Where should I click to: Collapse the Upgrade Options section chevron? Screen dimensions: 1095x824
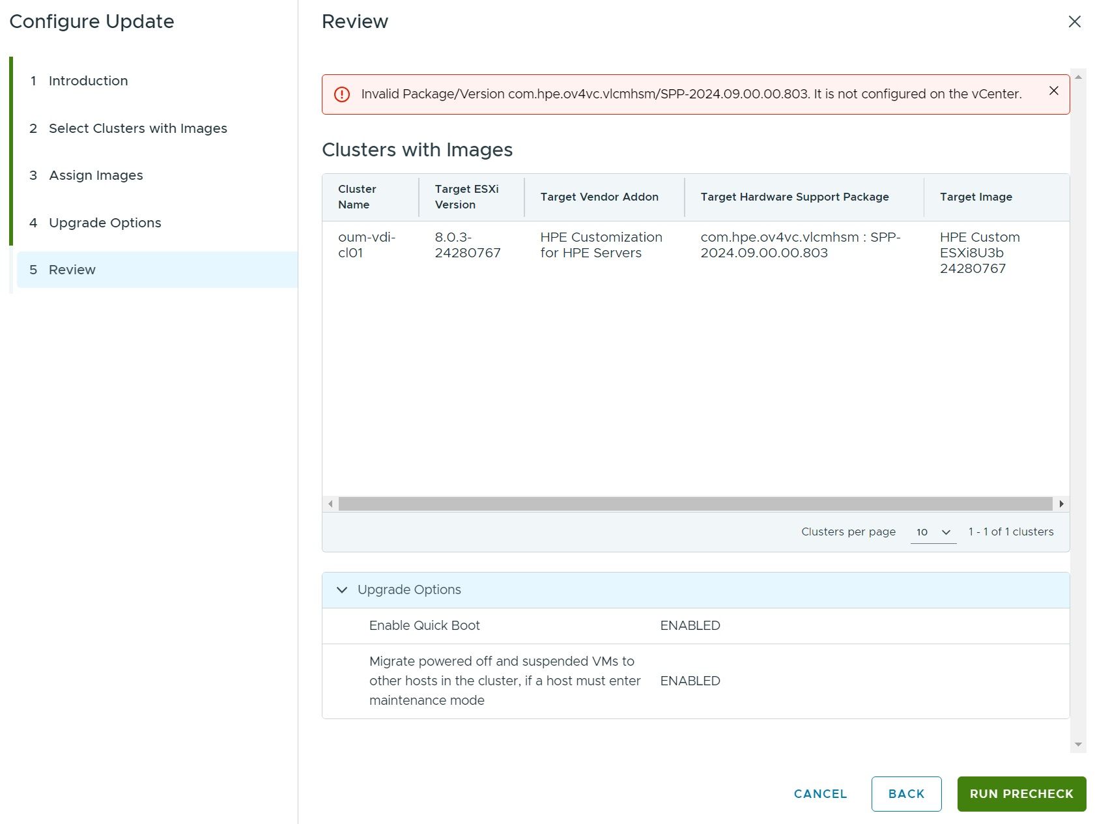coord(342,590)
